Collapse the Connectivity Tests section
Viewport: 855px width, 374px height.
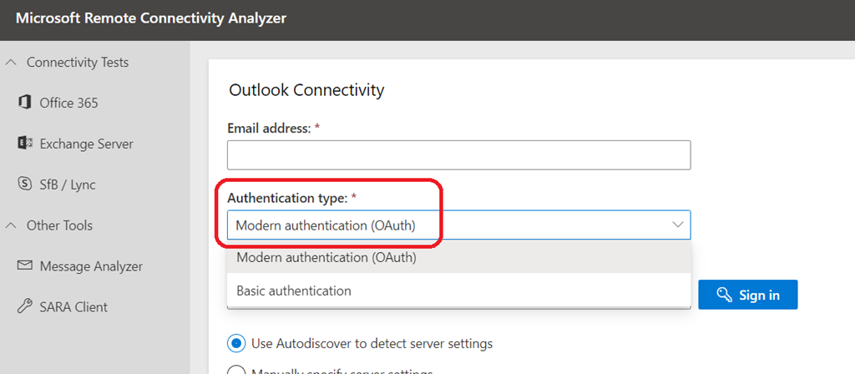[x=11, y=63]
